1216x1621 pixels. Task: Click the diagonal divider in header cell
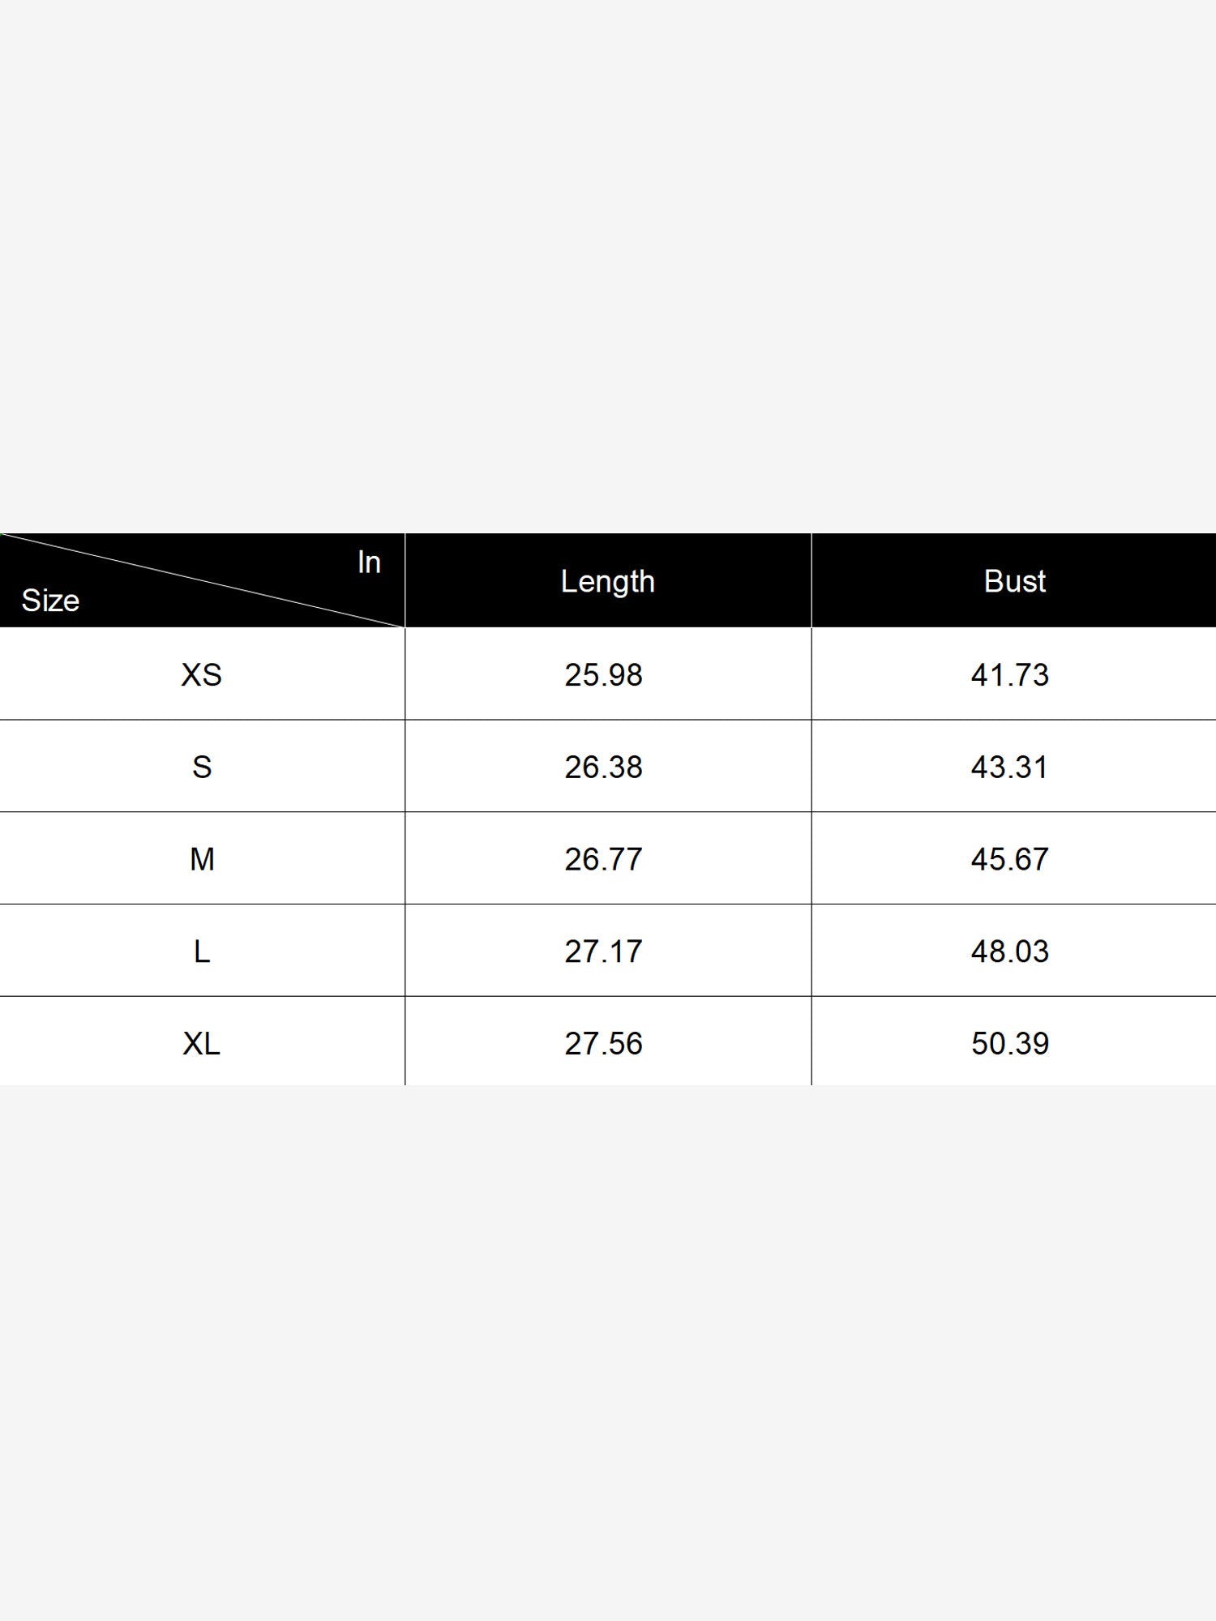[x=203, y=580]
